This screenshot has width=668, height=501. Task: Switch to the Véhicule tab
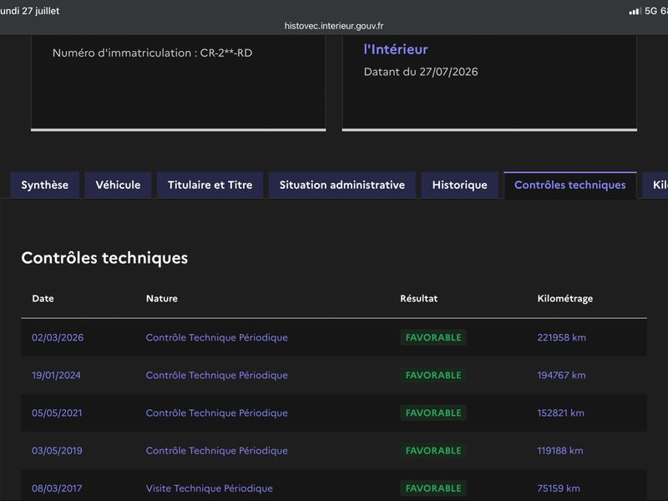tap(118, 185)
